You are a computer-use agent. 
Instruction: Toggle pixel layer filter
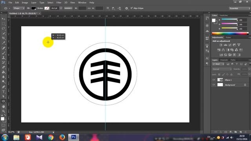click(228, 64)
